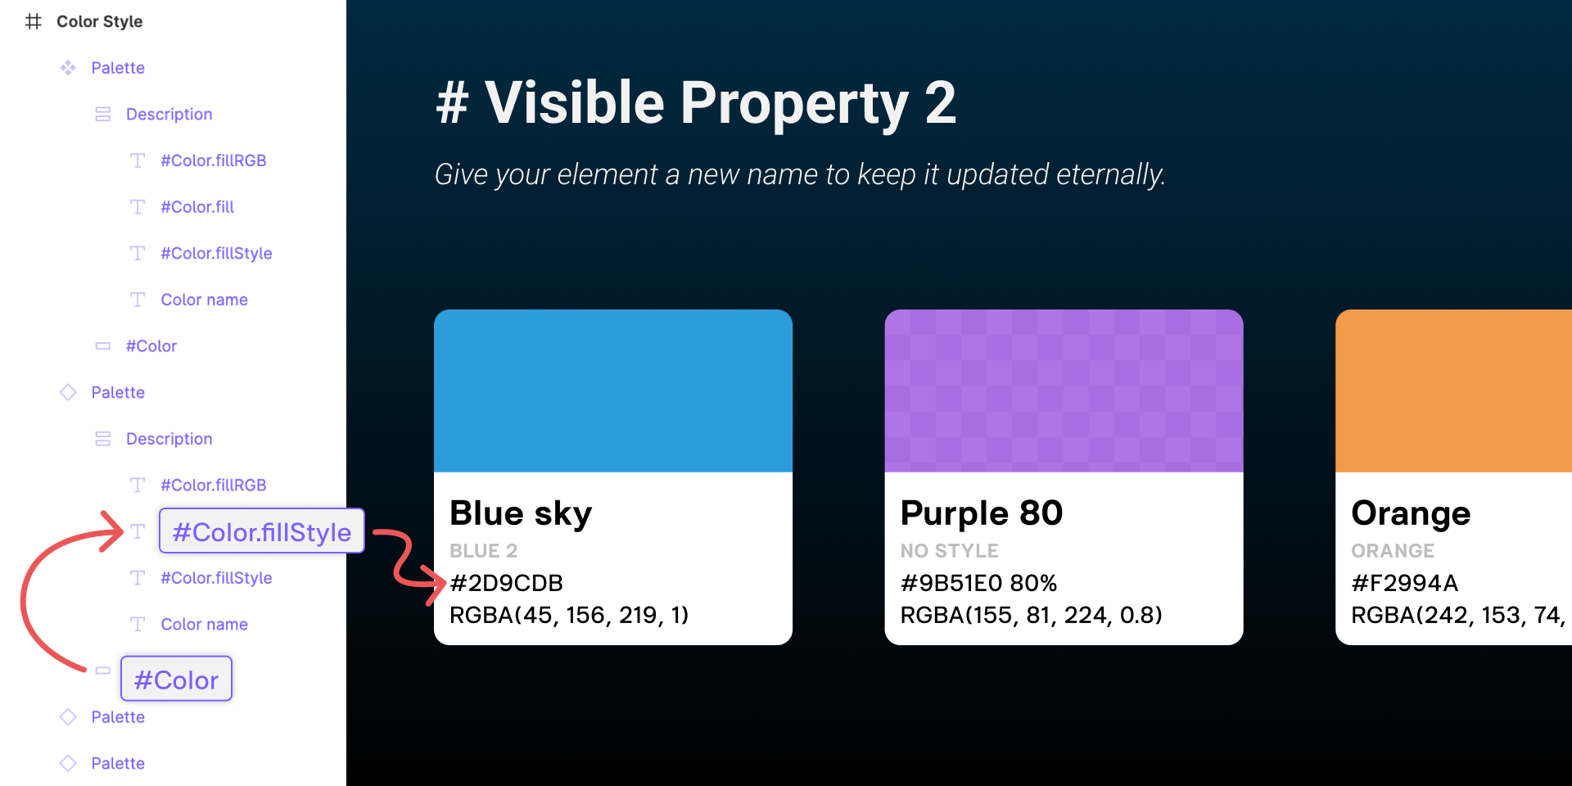Select the highlighted #Color.fillStyle layer
The image size is (1572, 786).
pos(260,531)
